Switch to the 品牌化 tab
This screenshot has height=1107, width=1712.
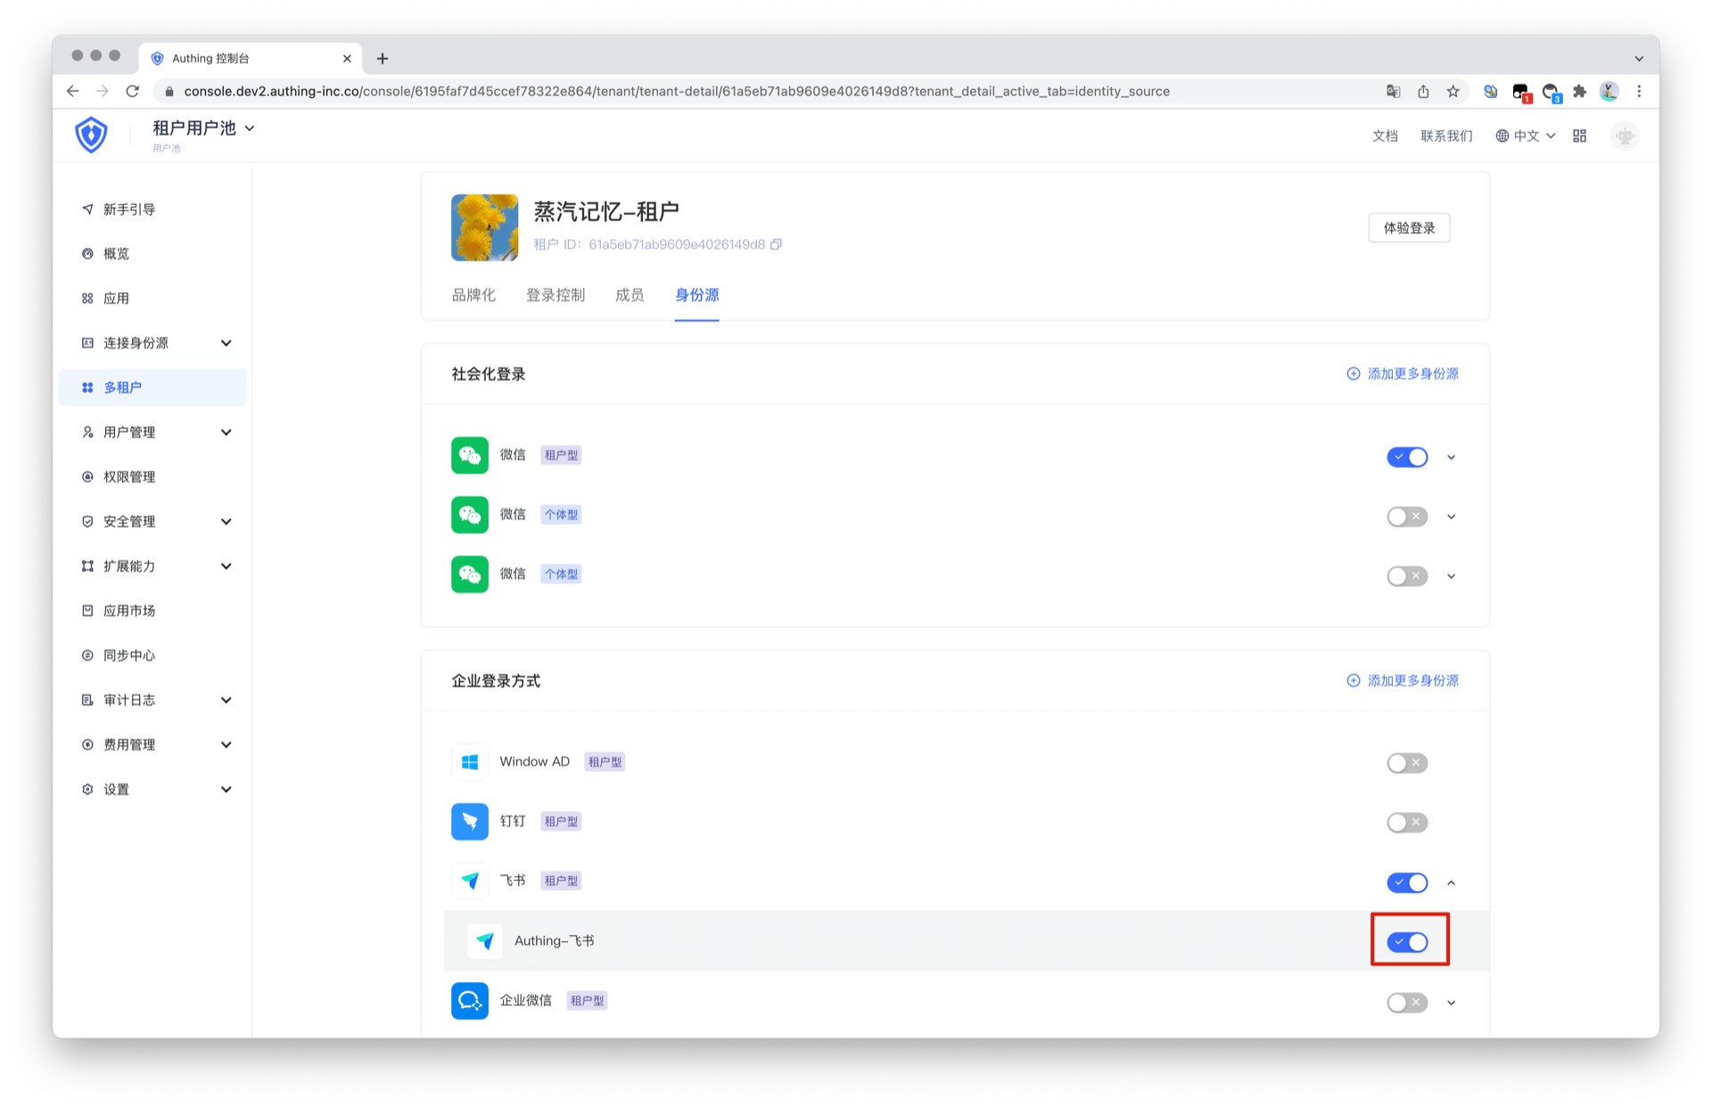[x=473, y=295]
